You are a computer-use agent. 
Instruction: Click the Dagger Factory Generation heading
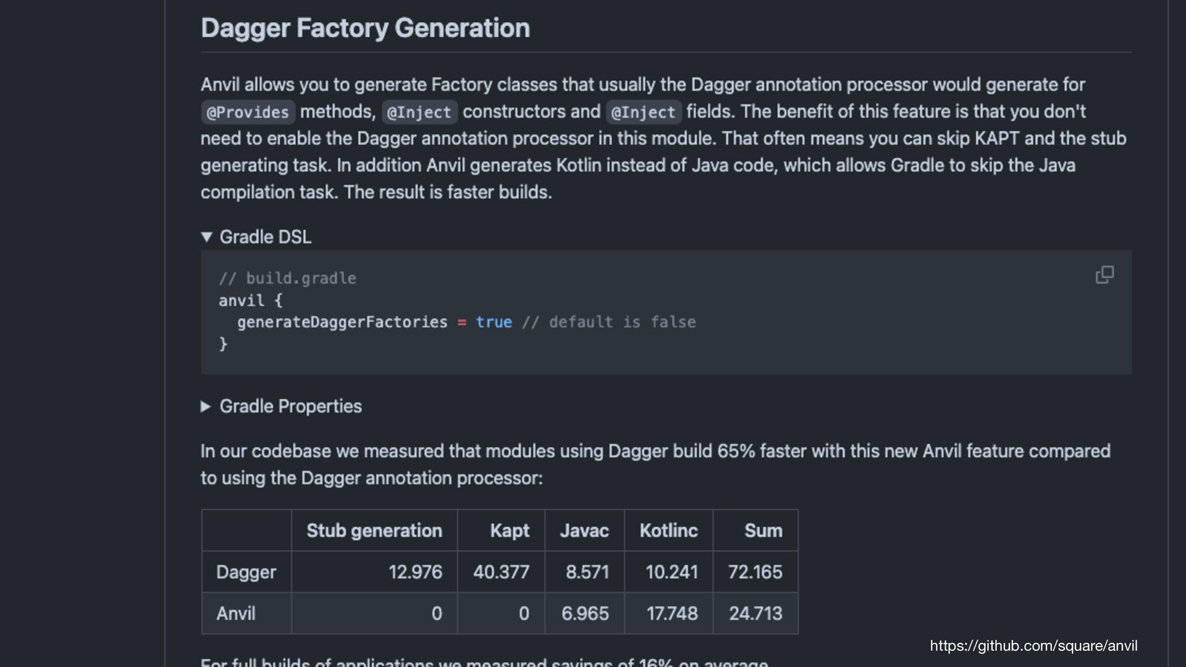pyautogui.click(x=365, y=28)
